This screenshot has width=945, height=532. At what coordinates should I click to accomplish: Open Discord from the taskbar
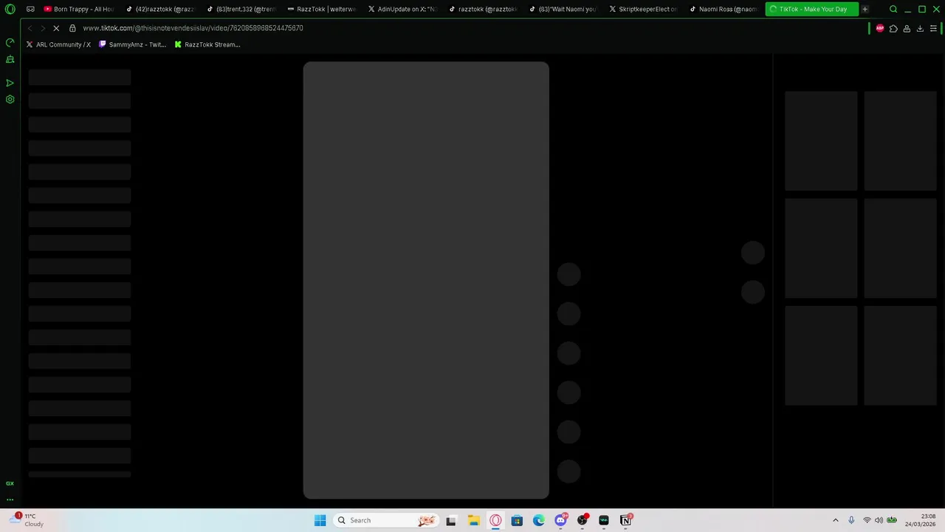560,520
